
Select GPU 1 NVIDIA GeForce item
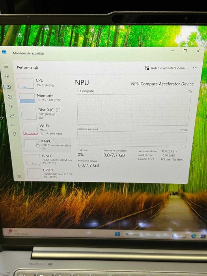click(x=50, y=173)
